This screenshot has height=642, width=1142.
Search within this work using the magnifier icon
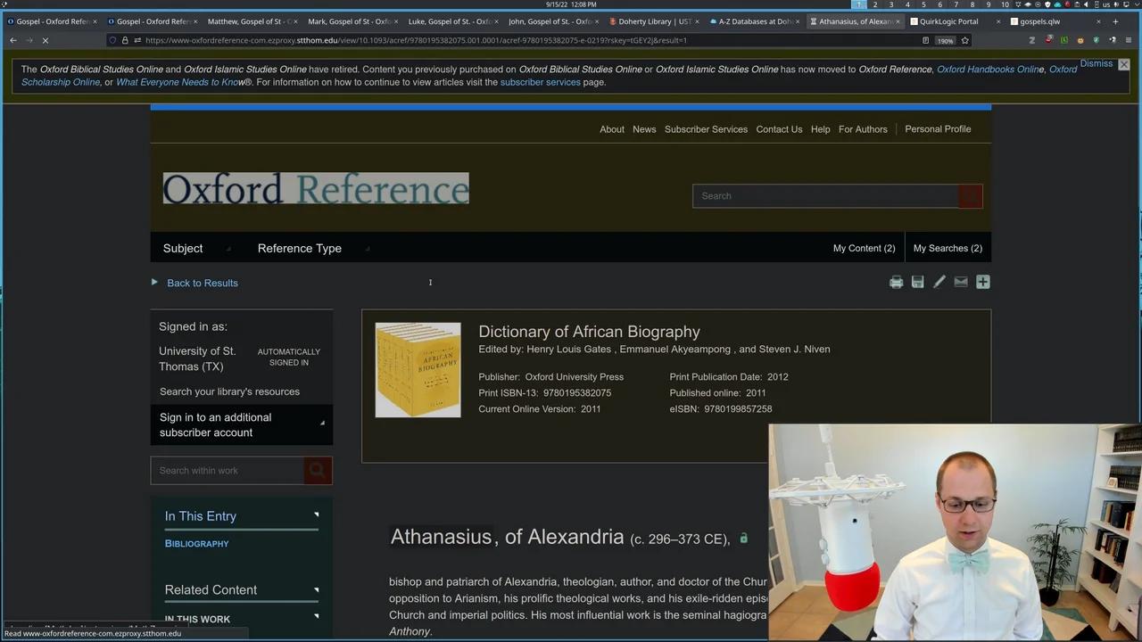pyautogui.click(x=317, y=470)
